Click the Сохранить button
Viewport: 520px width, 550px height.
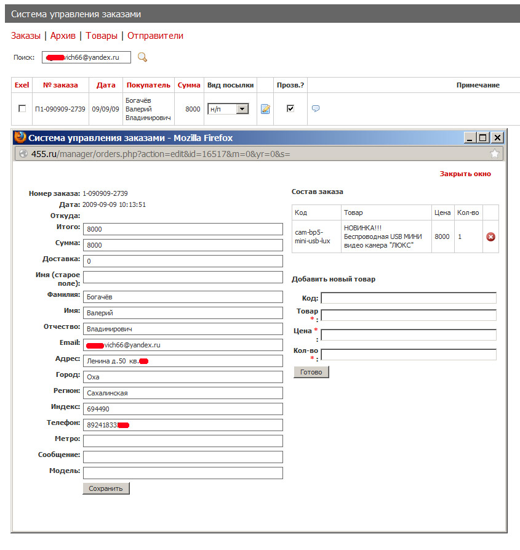click(x=106, y=488)
